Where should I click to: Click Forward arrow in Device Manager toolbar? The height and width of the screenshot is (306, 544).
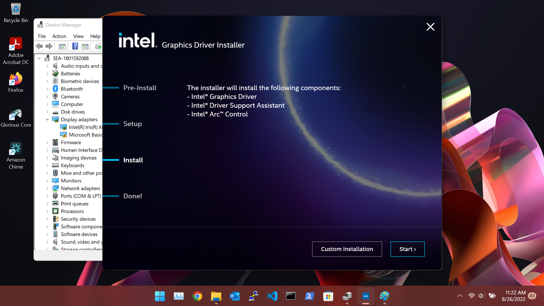[x=49, y=46]
